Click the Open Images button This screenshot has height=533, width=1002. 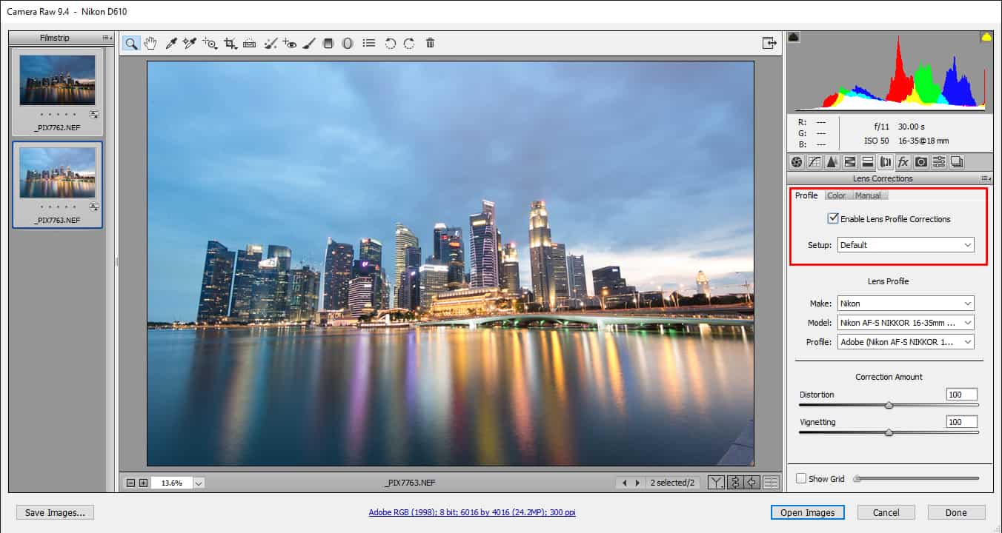(x=807, y=512)
